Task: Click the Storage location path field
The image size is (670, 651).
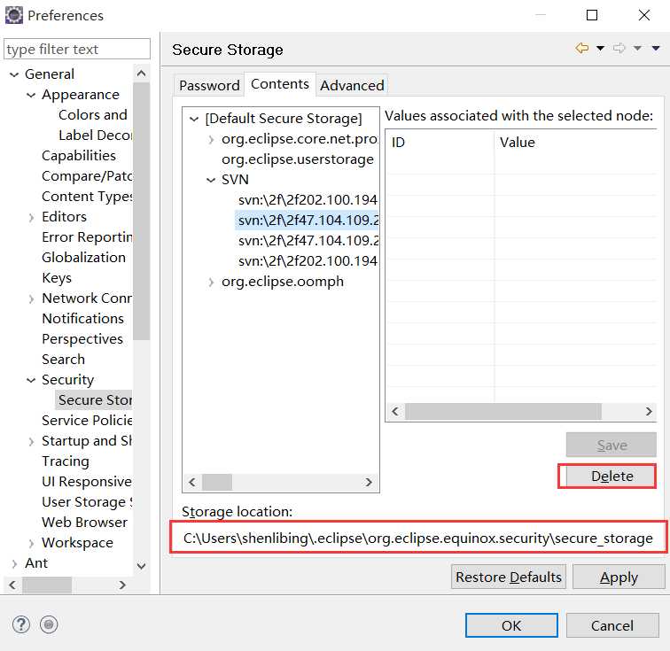Action: click(x=418, y=538)
